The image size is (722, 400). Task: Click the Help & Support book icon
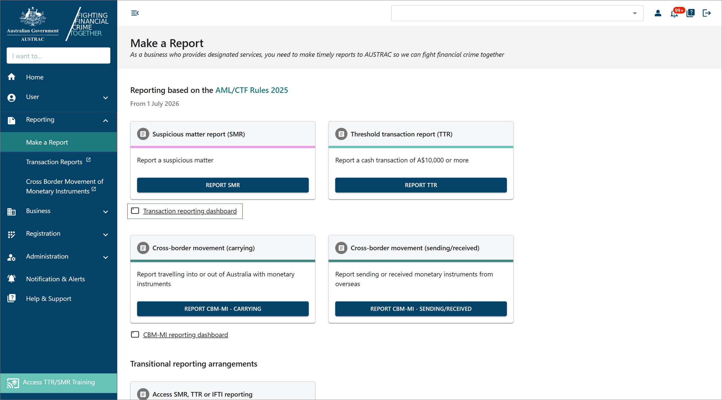[11, 298]
